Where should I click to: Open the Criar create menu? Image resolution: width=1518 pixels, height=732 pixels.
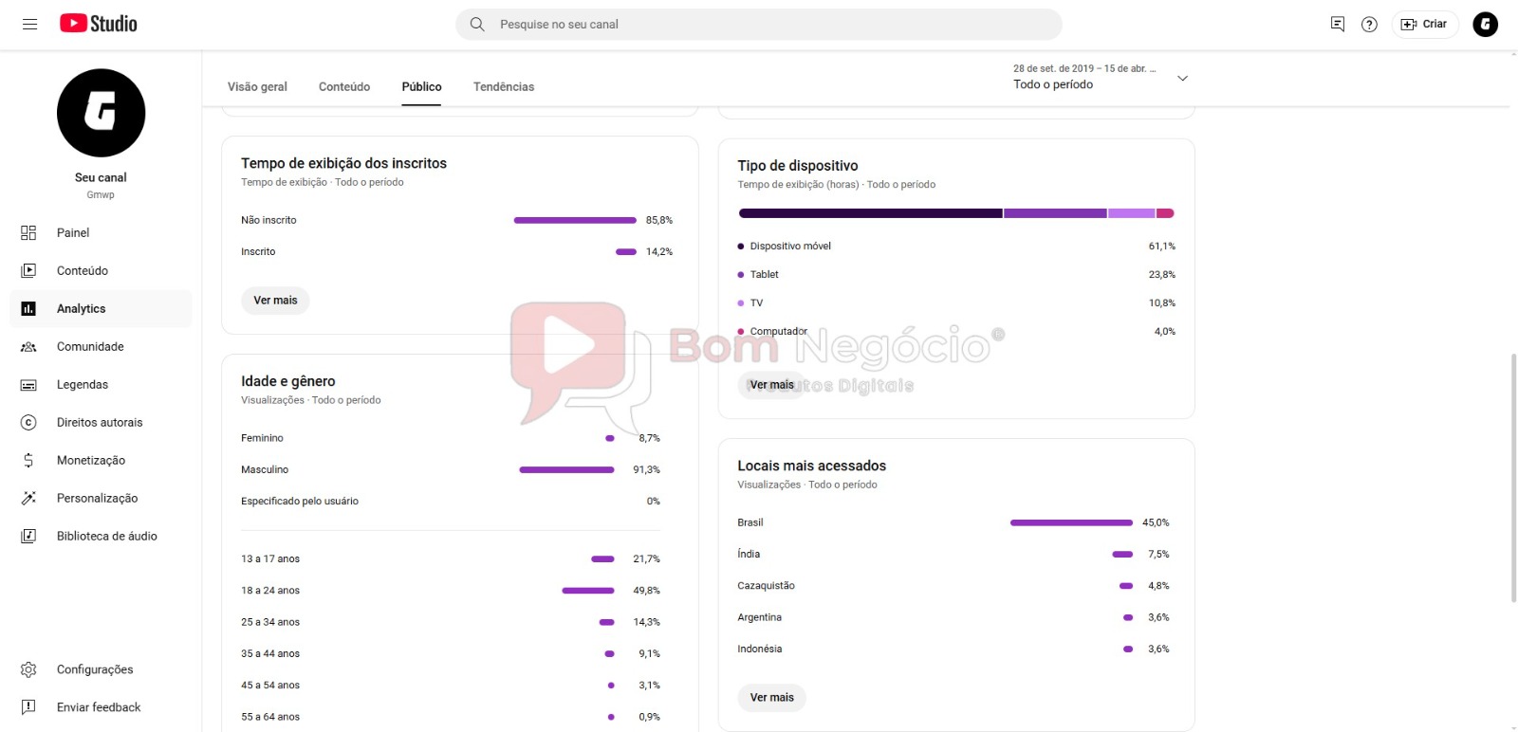tap(1424, 25)
